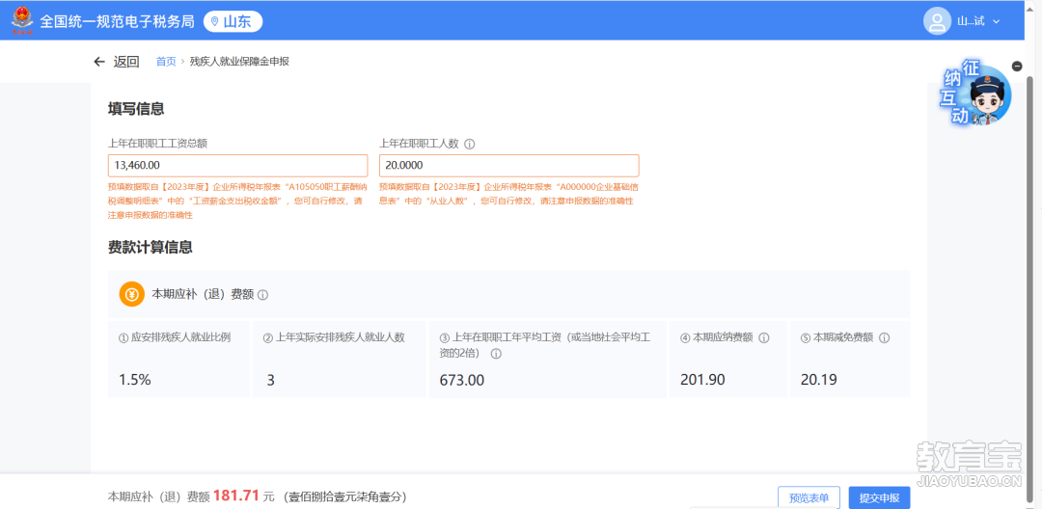Click the back arrow icon

tap(99, 62)
